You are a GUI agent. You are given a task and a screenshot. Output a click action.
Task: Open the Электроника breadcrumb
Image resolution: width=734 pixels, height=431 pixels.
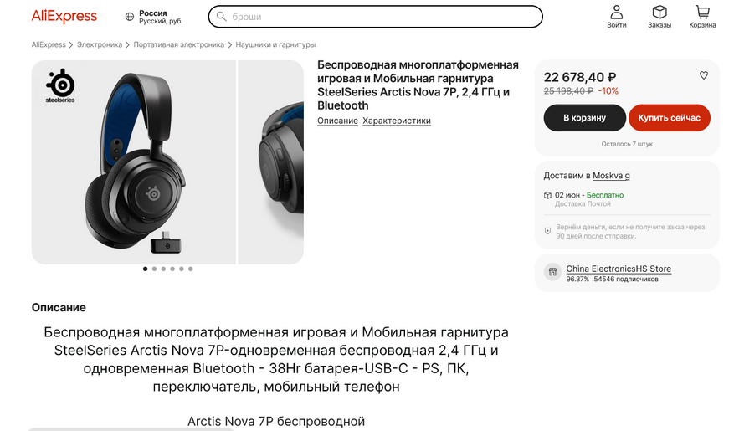pos(100,44)
